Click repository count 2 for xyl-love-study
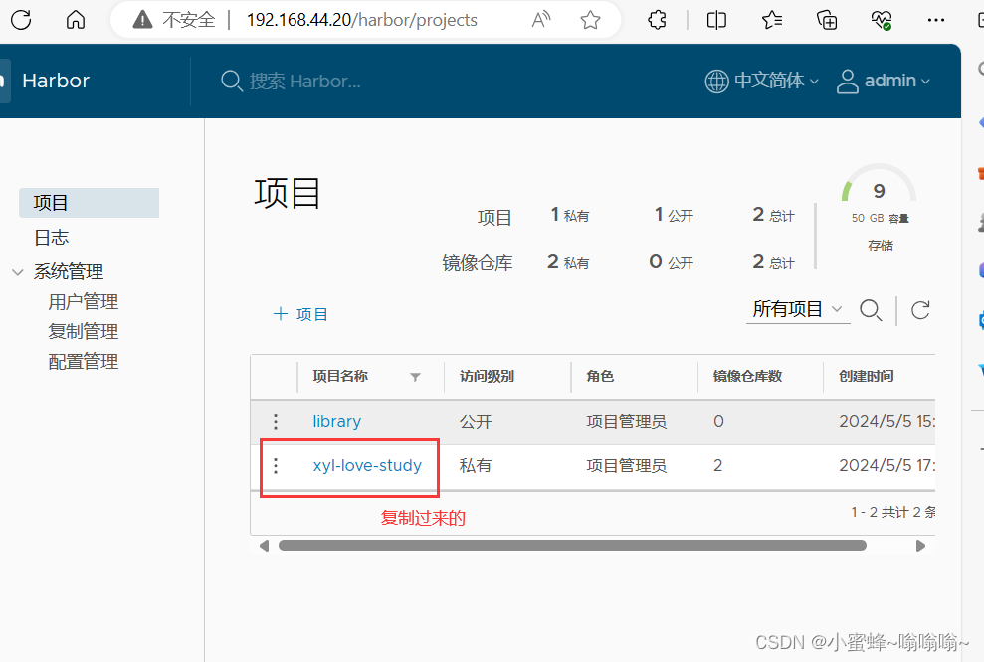 (718, 466)
